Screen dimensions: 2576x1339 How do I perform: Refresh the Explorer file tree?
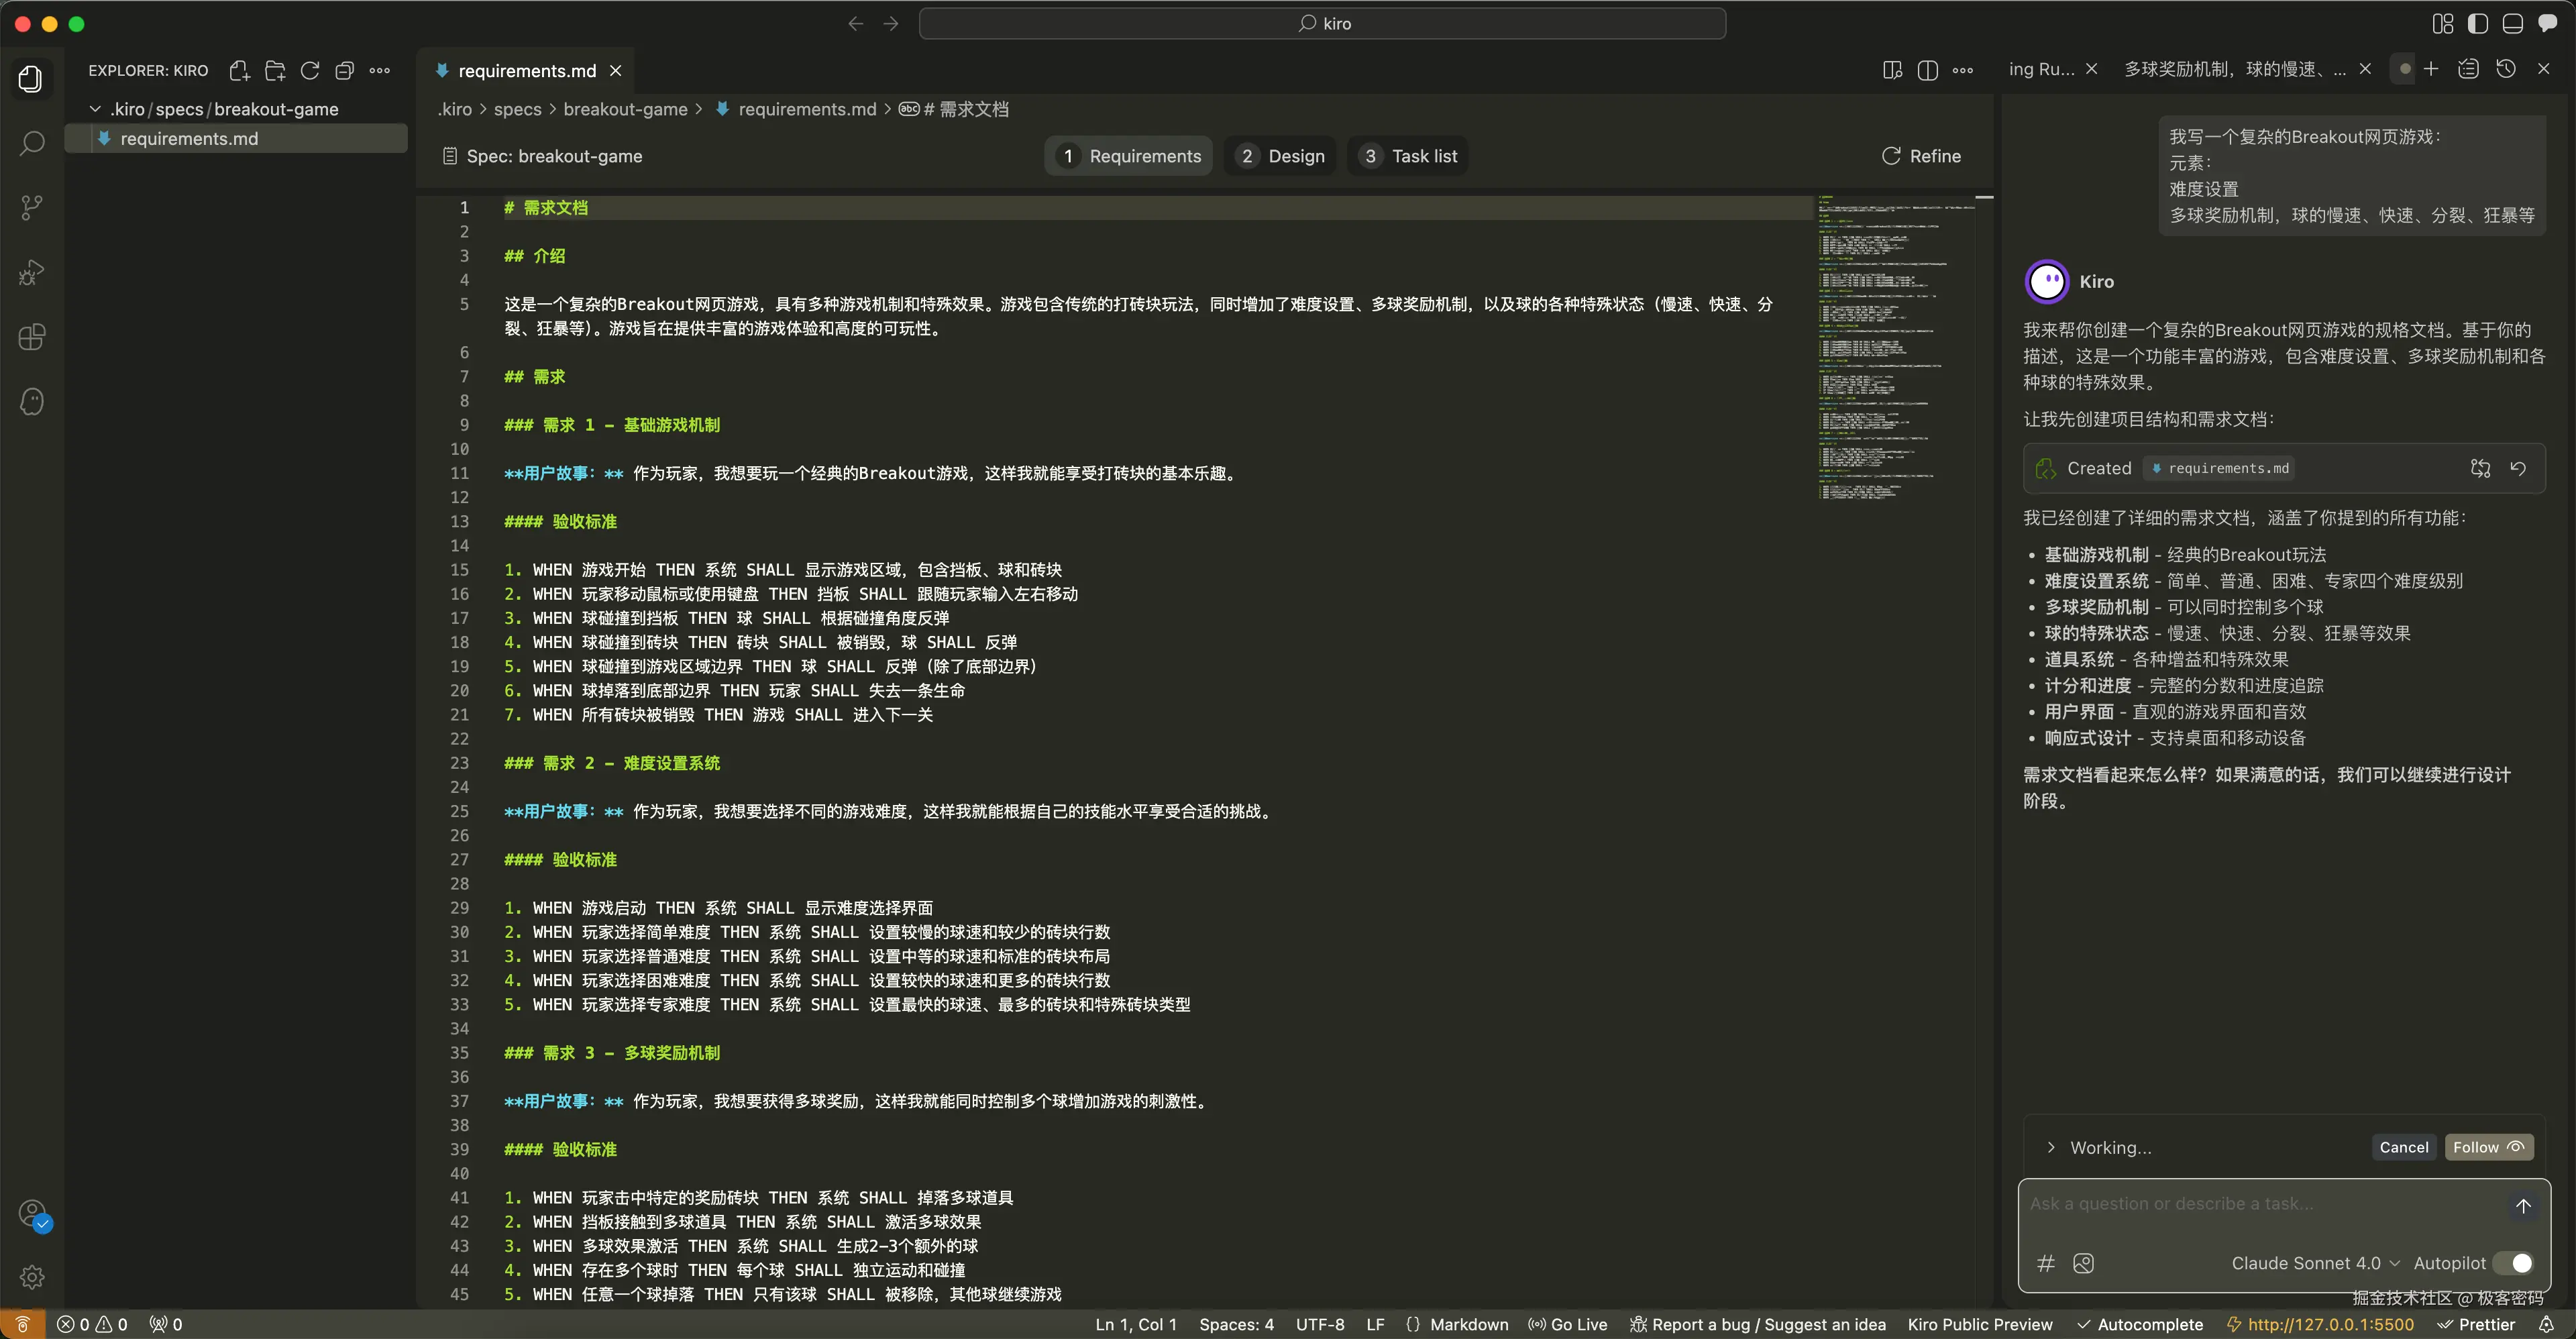pyautogui.click(x=310, y=70)
